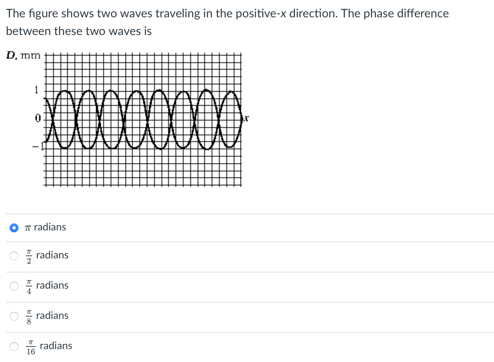Click the π radians answer text label
This screenshot has height=362, width=494.
pyautogui.click(x=45, y=227)
